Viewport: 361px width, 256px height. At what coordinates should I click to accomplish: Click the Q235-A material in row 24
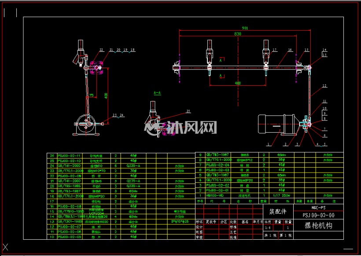click(133, 166)
